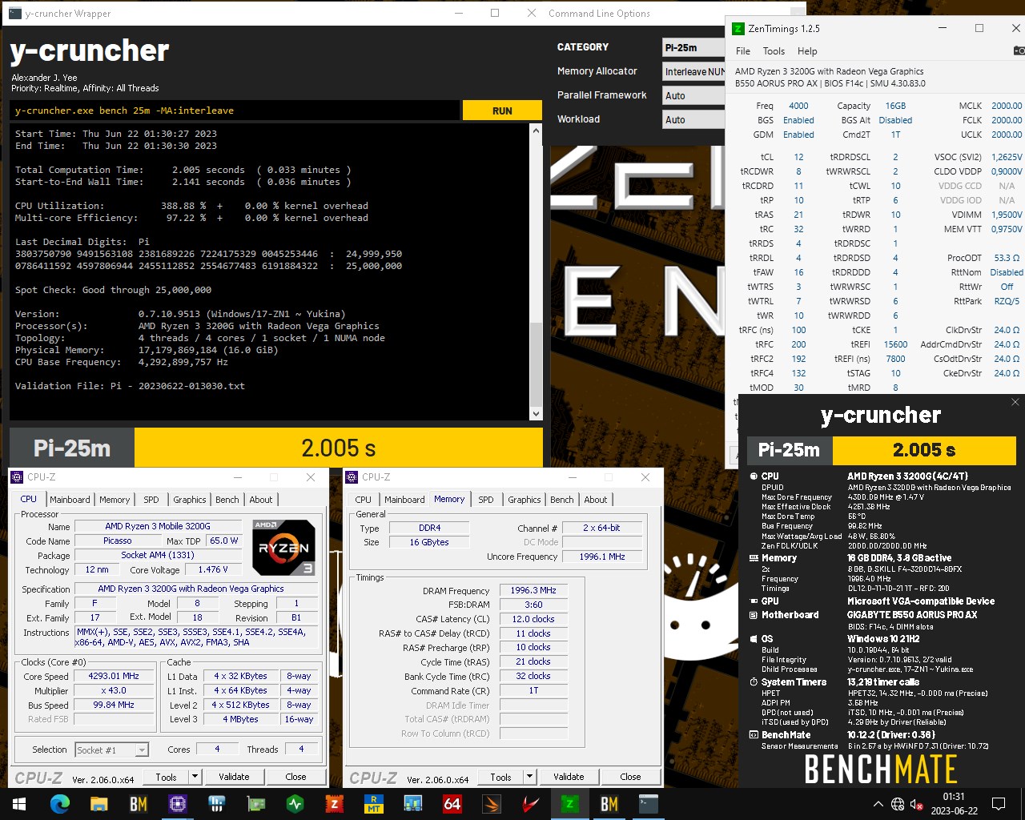Click the yellow 2.005 s result bar in y-cruncher Wrapper
Viewport: 1025px width, 820px height.
[339, 448]
